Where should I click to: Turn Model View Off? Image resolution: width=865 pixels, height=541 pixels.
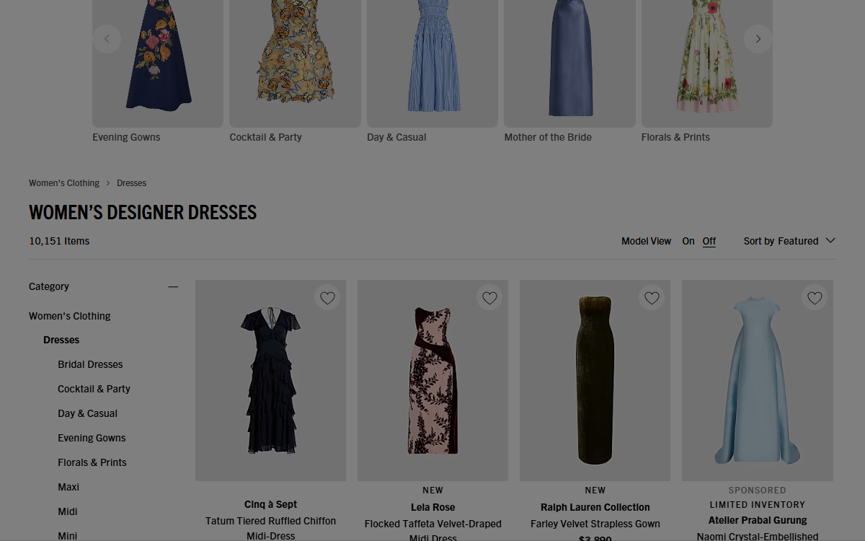709,241
